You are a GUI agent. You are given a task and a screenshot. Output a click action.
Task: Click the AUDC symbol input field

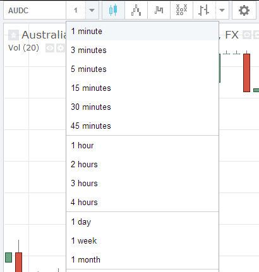(35, 10)
